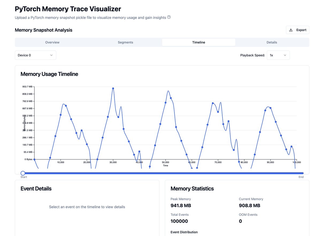
Task: Click the 953.7 MB y-axis label
Action: click(x=27, y=87)
